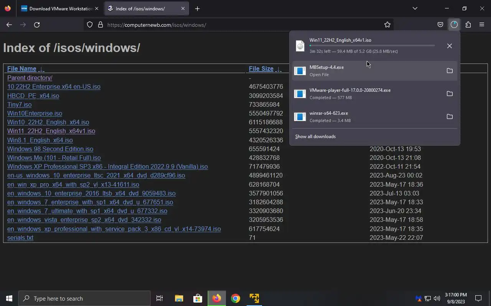The width and height of the screenshot is (491, 306).
Task: Click the taskbar search box
Action: click(84, 298)
